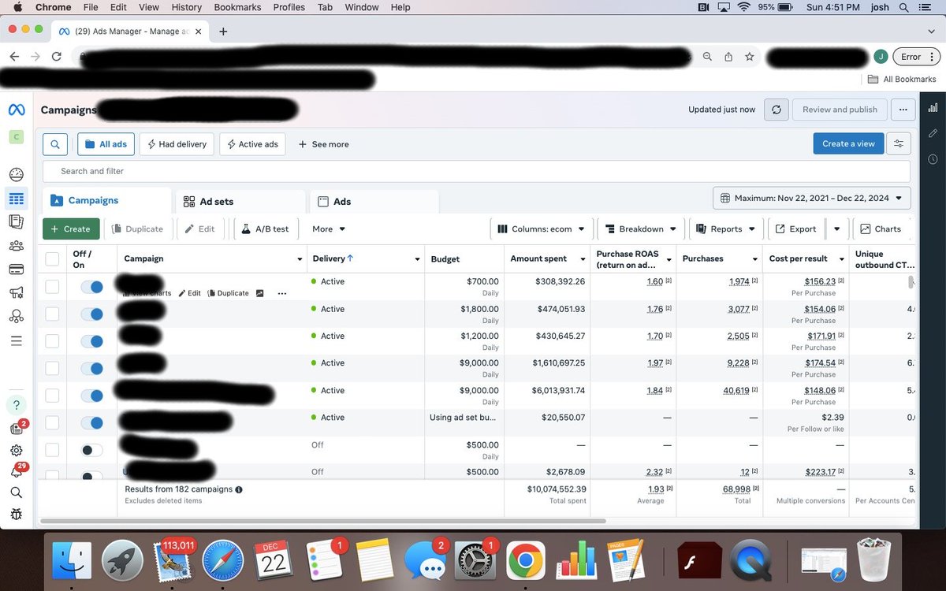
Task: Open the Account Overview gauge icon
Action: click(x=16, y=174)
